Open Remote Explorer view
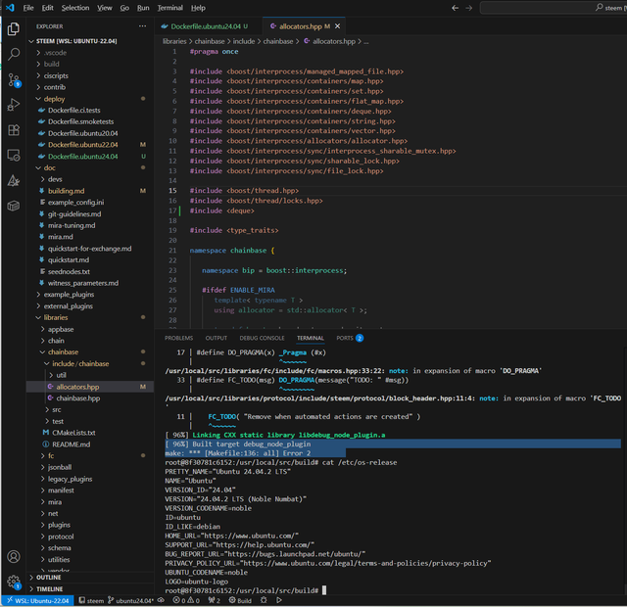 13,155
